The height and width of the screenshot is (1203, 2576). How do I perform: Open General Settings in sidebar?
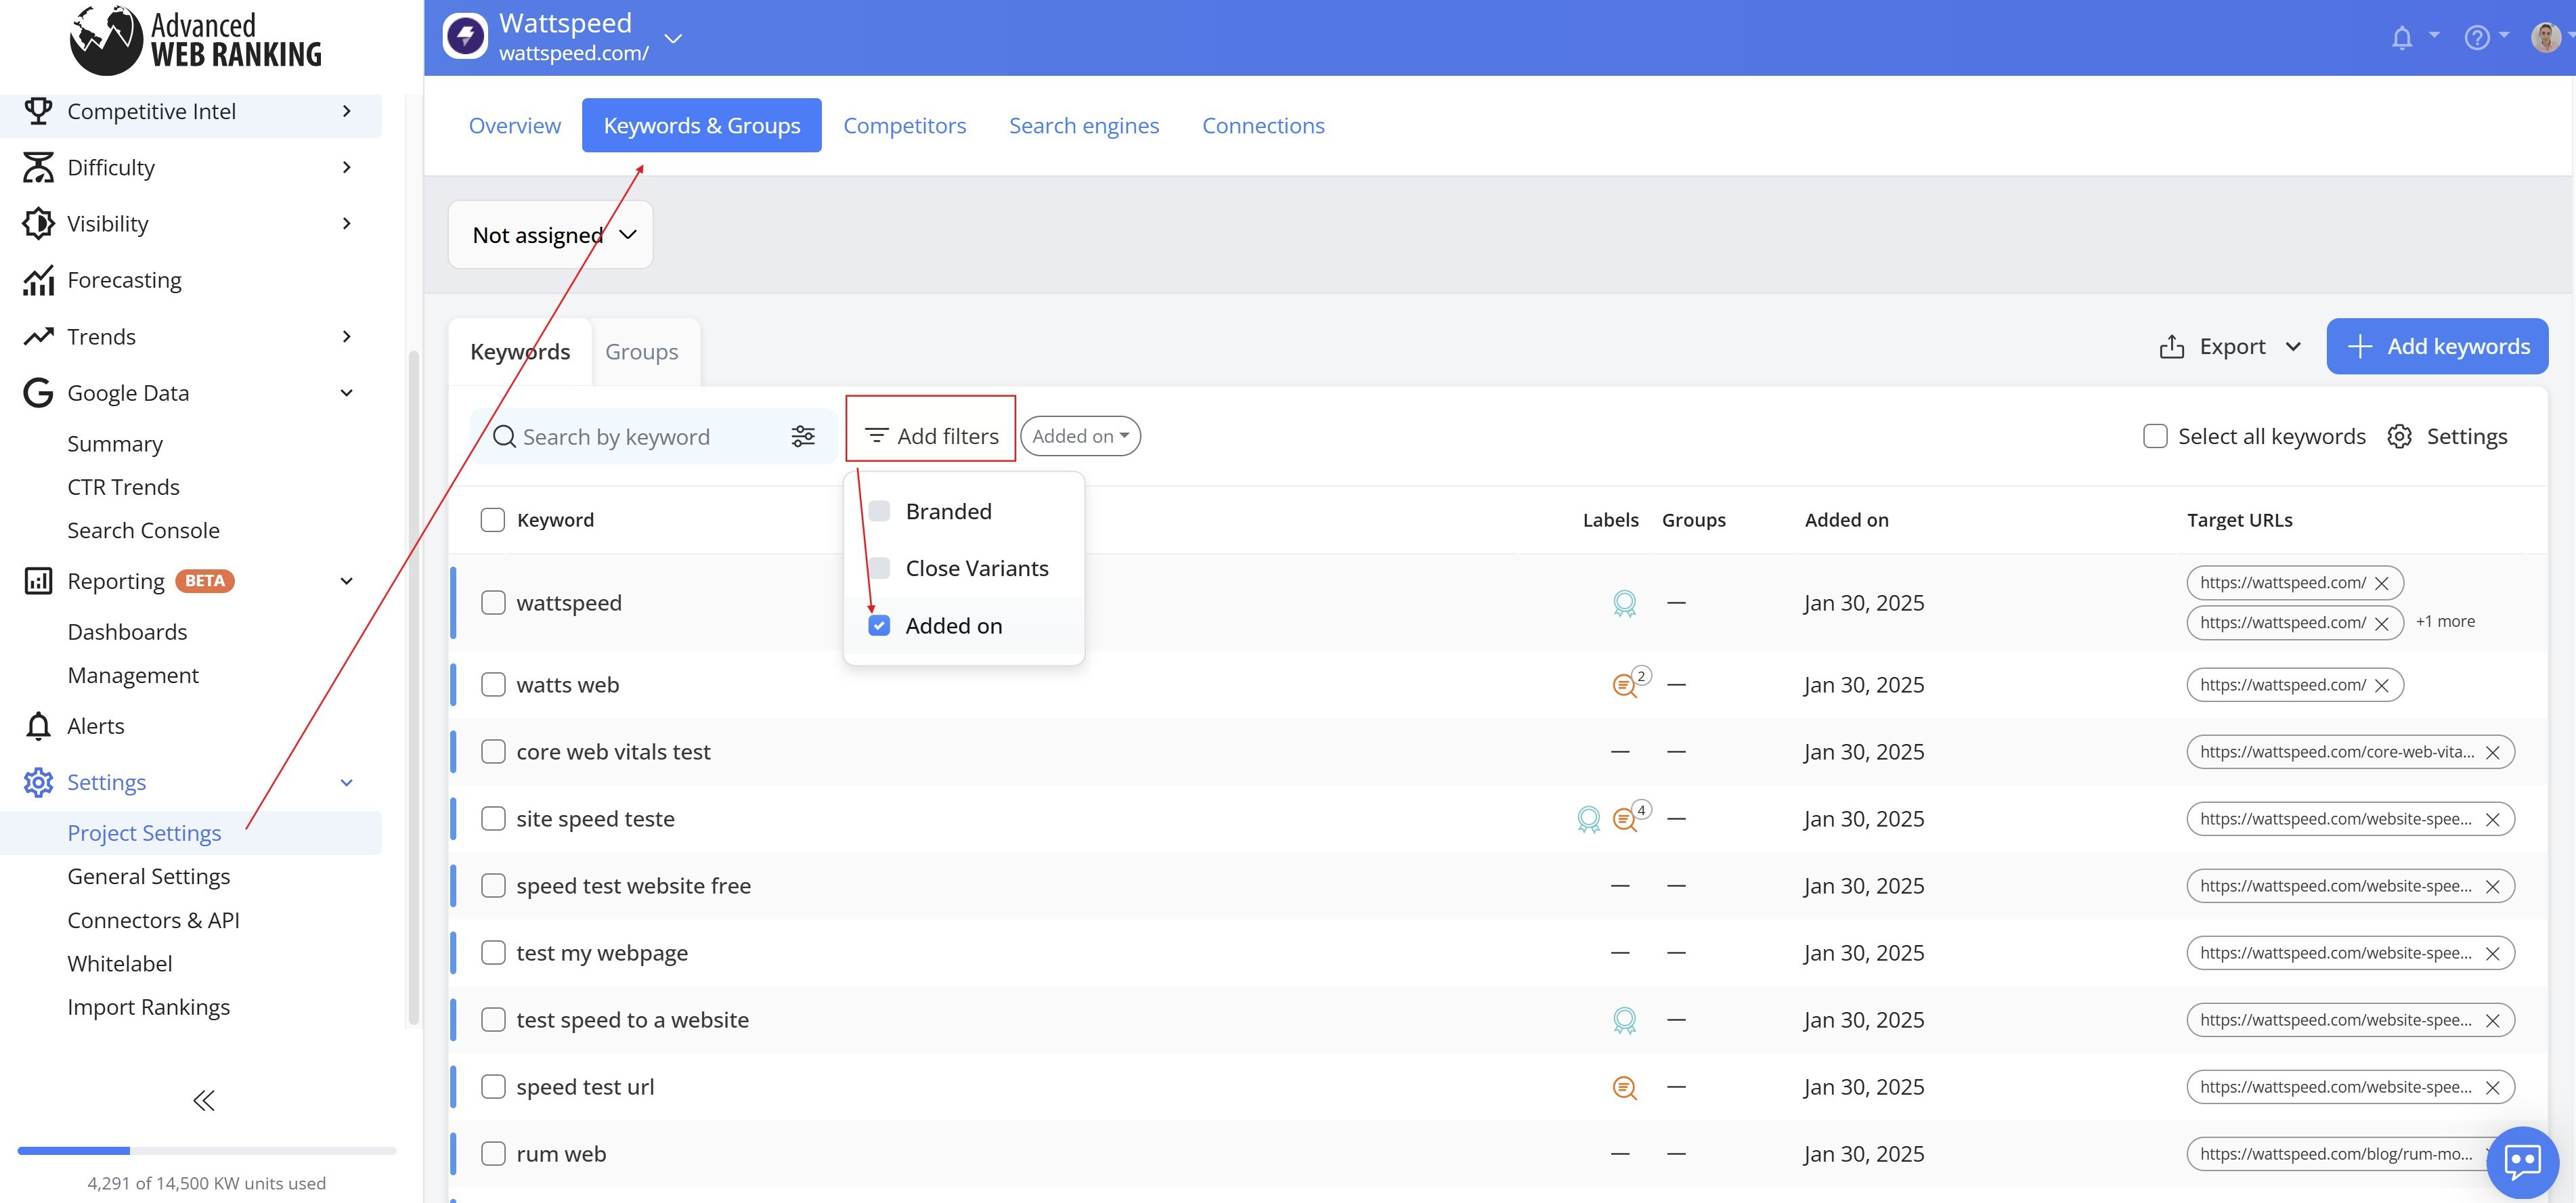[149, 876]
